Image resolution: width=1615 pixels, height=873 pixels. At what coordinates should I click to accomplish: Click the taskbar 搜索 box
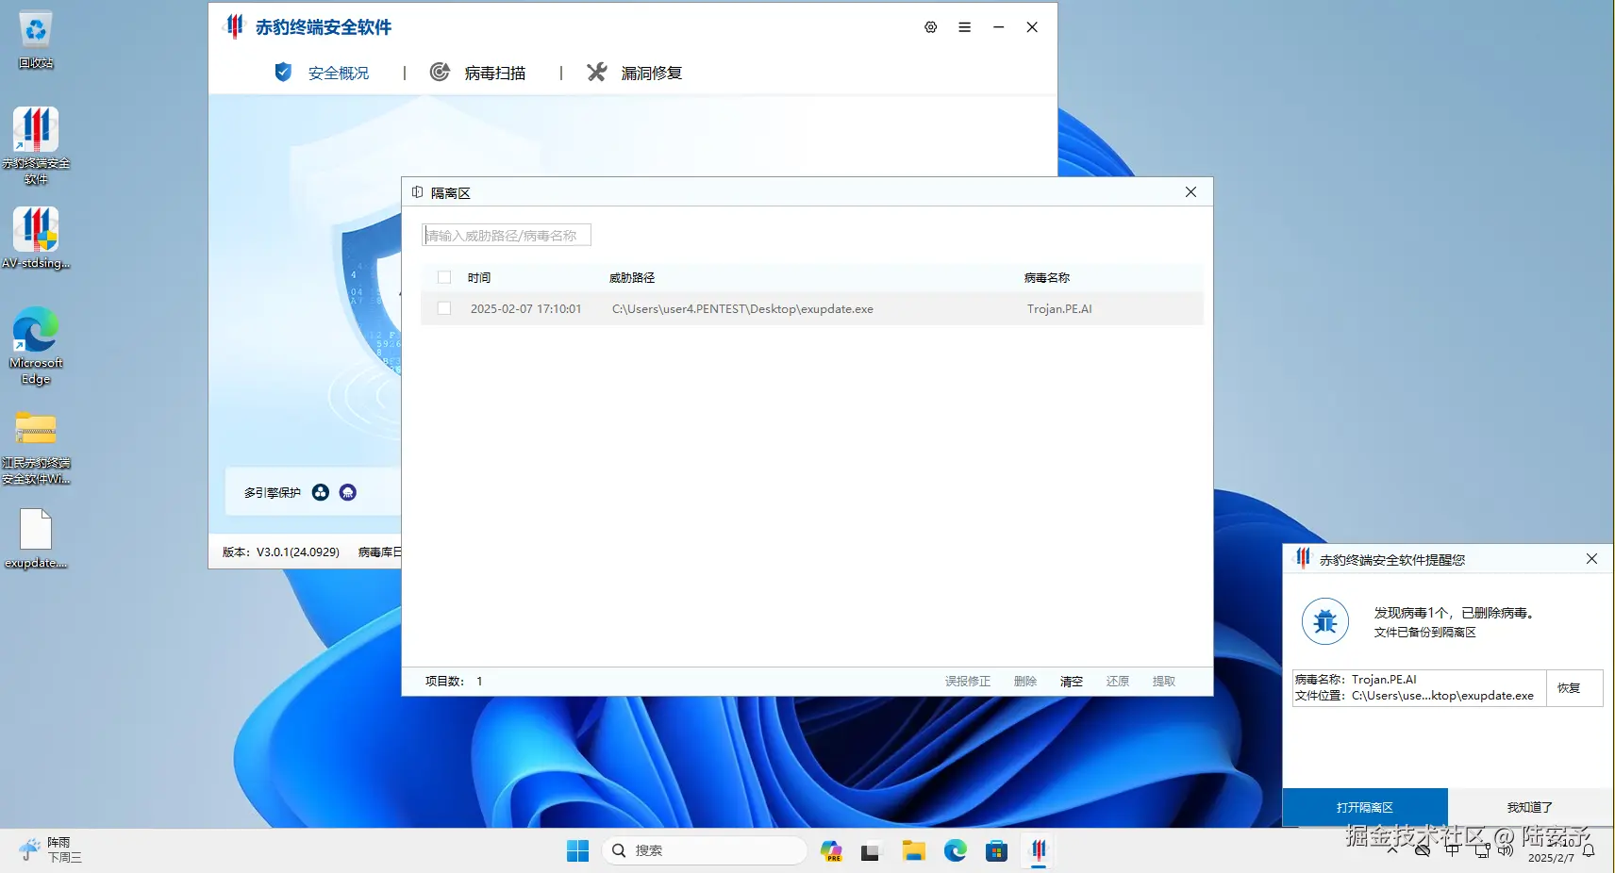(x=705, y=850)
